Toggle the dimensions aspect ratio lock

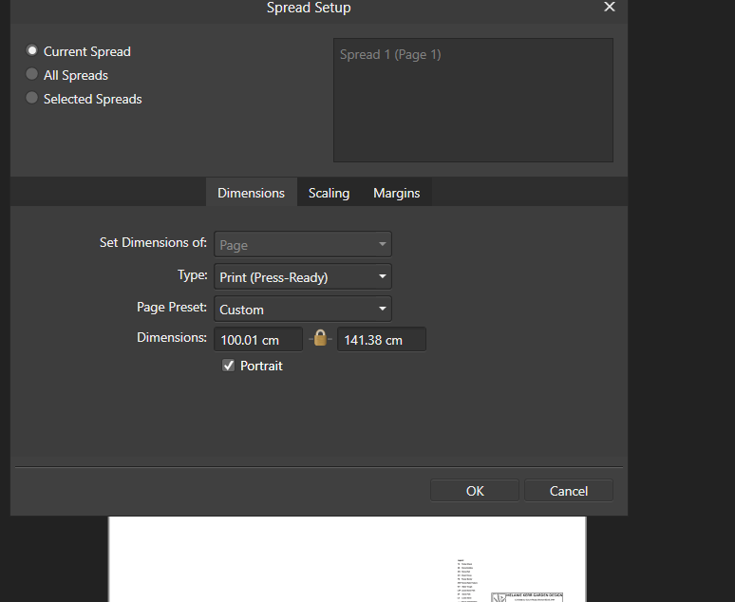click(x=320, y=338)
